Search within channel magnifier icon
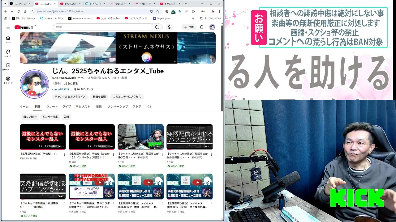This screenshot has width=396, height=222. [x=149, y=107]
